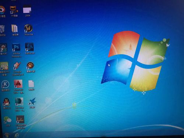Launch Internet Explorer from taskbar
The height and width of the screenshot is (138, 184).
[x=17, y=135]
